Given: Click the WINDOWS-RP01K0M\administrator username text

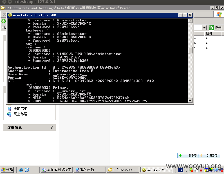Looking at the screenshot, I should (x=90, y=54).
